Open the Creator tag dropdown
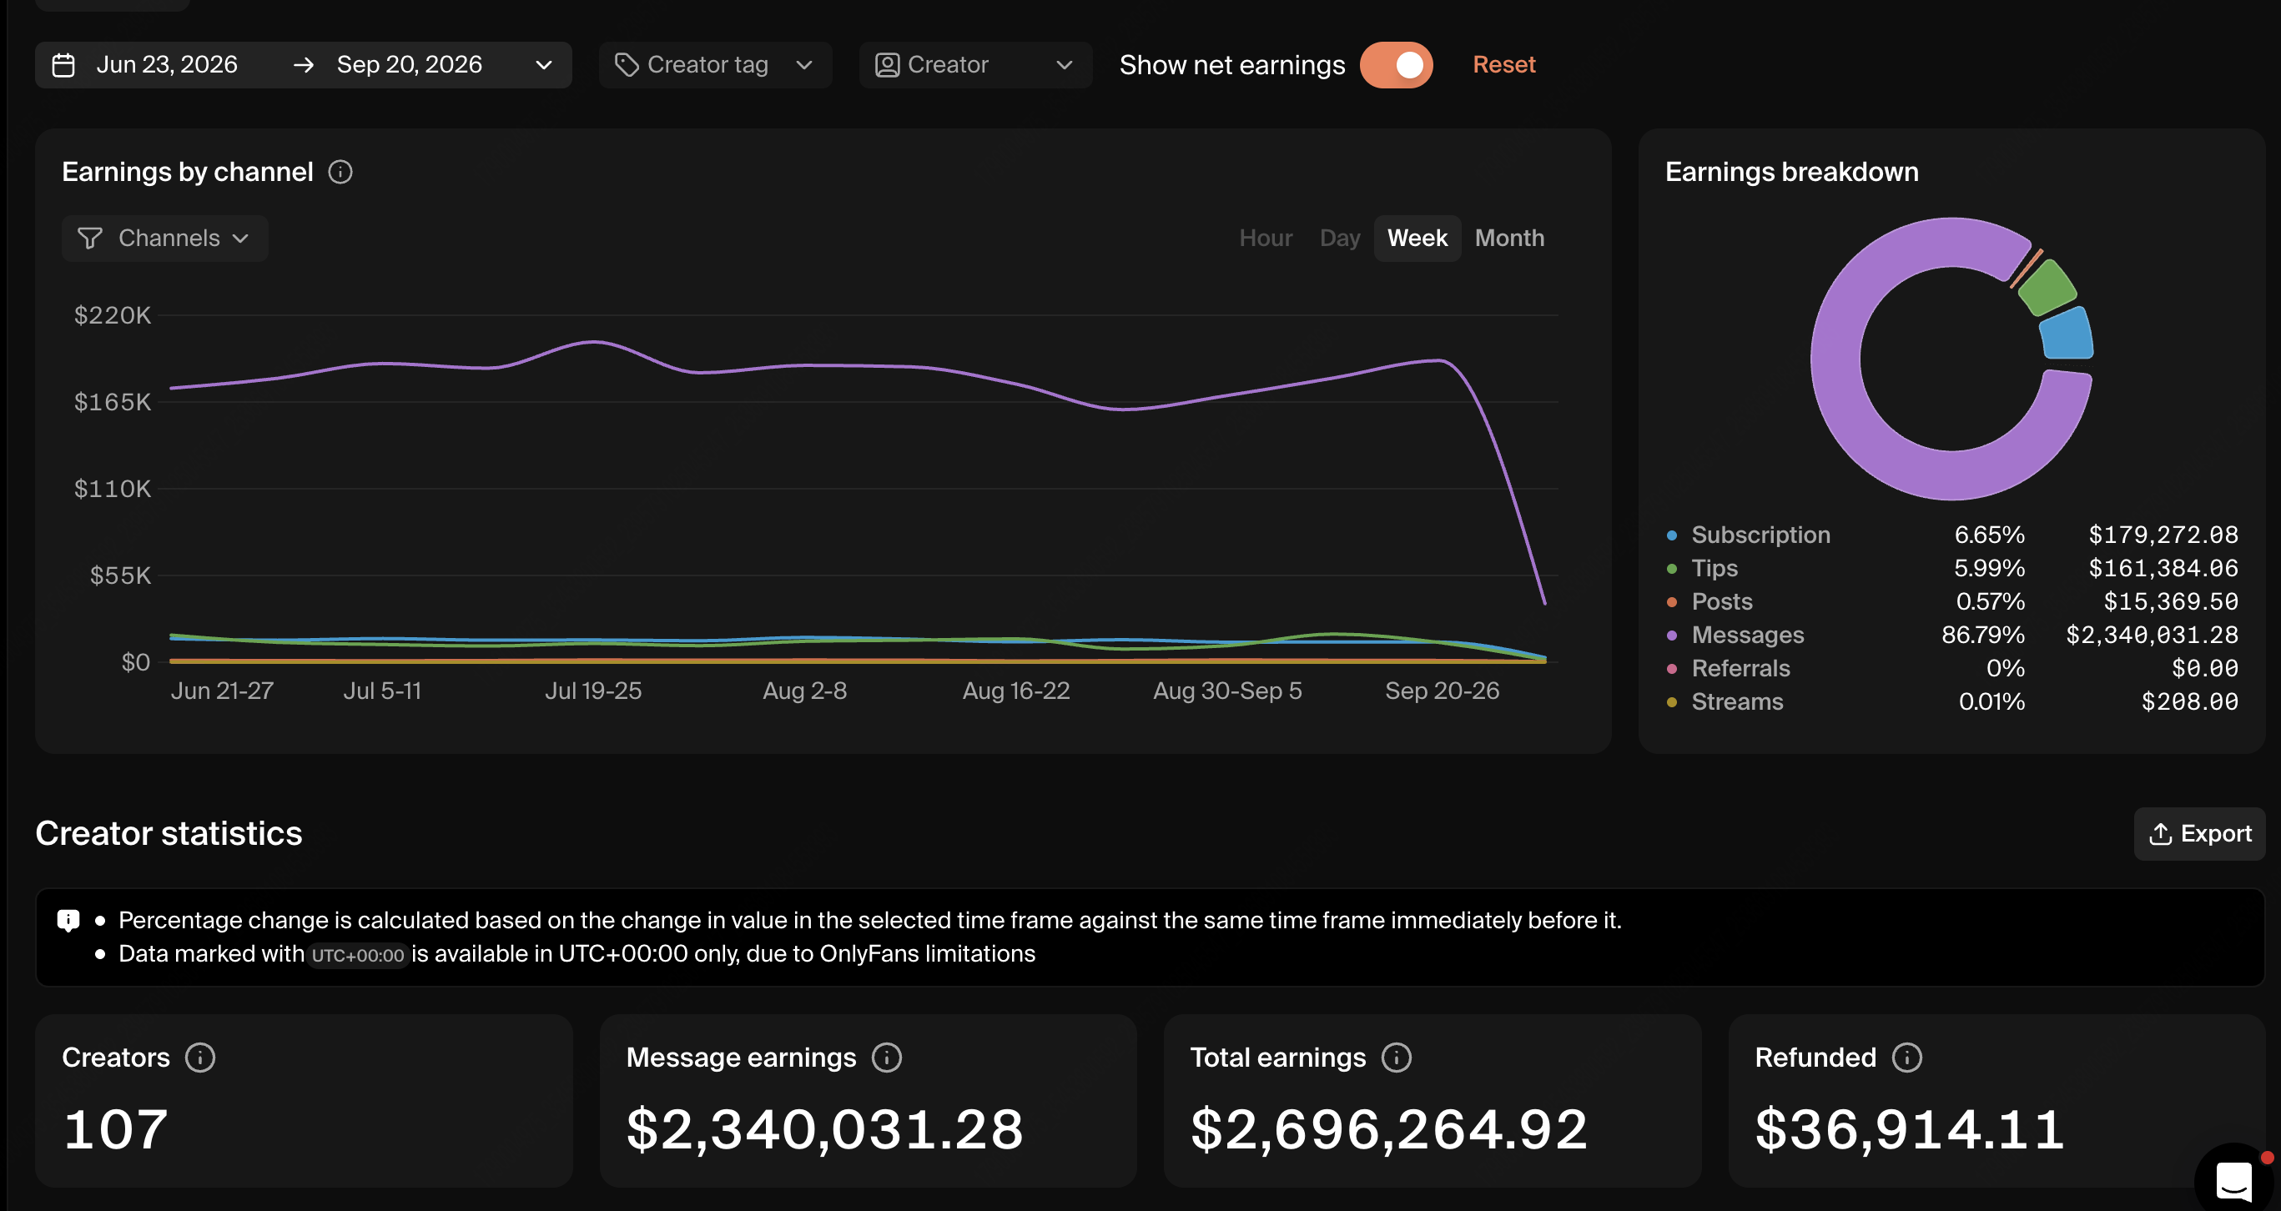2281x1211 pixels. click(x=716, y=64)
